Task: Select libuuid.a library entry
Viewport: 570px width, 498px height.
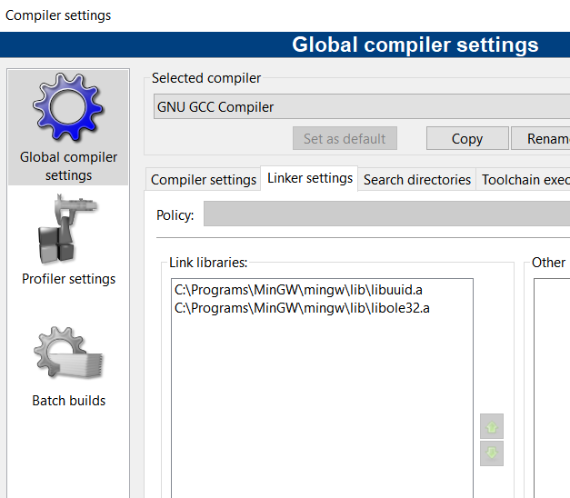Action: [x=322, y=290]
